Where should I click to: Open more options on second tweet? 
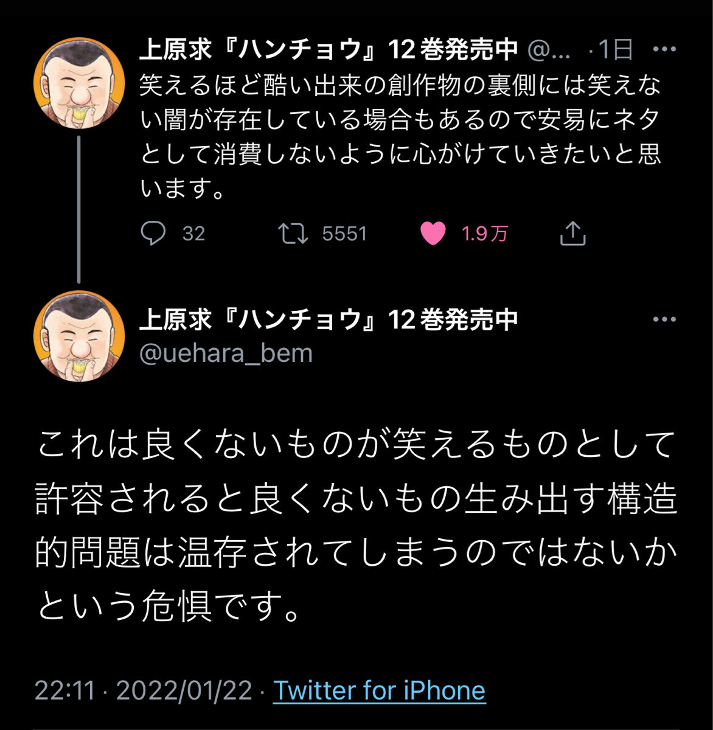664,319
